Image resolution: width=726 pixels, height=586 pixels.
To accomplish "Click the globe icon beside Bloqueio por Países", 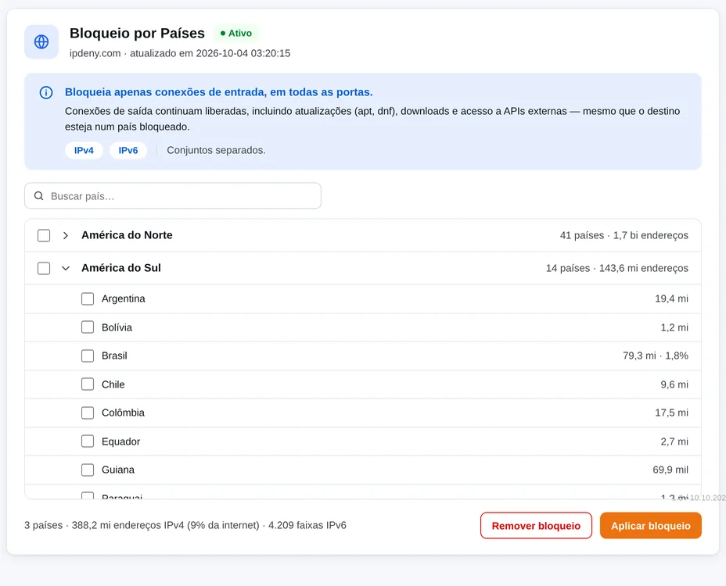I will point(41,42).
